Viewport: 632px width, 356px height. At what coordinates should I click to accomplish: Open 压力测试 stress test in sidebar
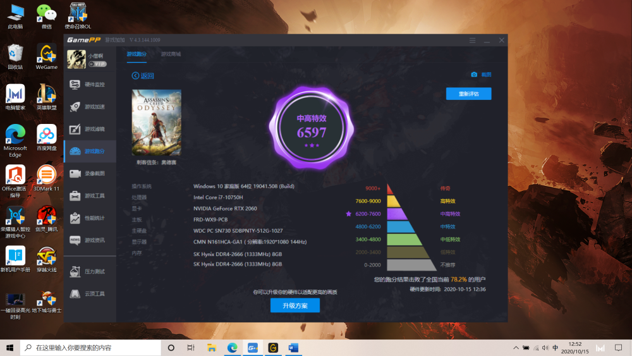click(90, 271)
